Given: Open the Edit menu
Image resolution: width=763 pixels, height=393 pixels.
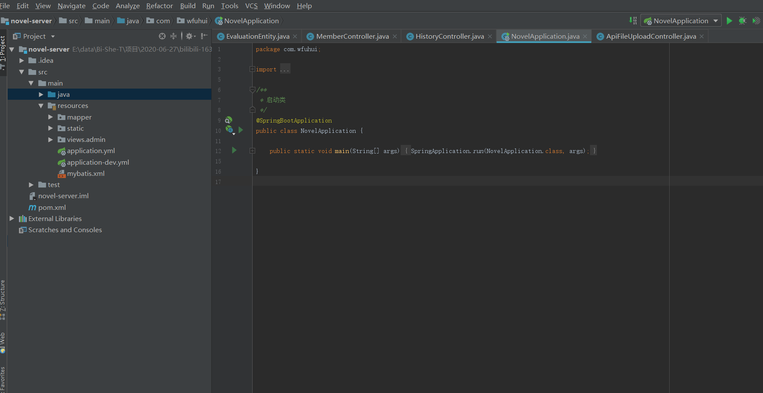Looking at the screenshot, I should 22,6.
